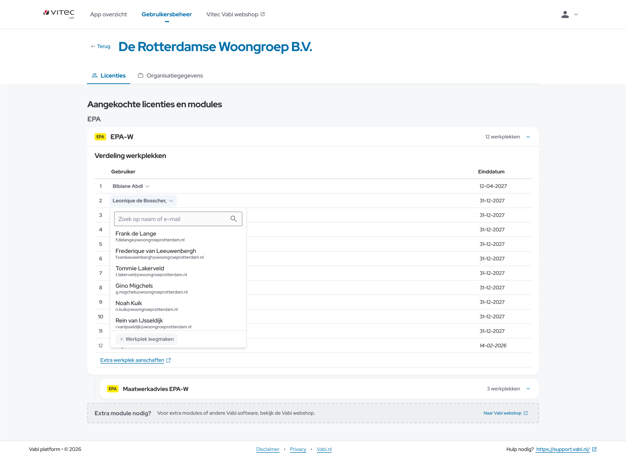Click the EPA badge beside Maatwerkadvies EPA-W
Viewport: 626px width, 458px height.
[x=113, y=389]
